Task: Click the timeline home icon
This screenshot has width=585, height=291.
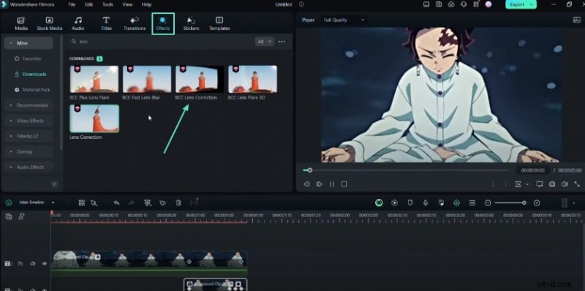Action: click(9, 203)
